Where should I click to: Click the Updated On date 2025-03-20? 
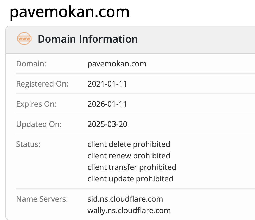coord(107,124)
